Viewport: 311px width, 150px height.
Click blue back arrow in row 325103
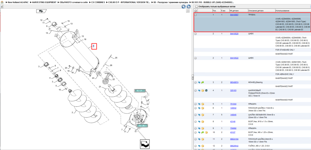coord(199,90)
